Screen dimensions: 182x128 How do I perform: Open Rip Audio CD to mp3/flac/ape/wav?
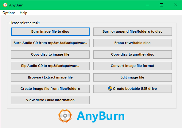point(50,66)
